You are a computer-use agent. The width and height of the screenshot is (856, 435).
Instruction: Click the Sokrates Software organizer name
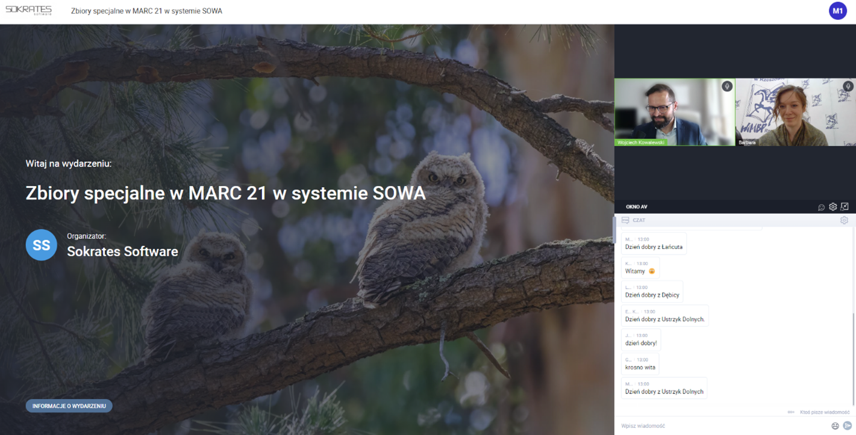tap(122, 251)
